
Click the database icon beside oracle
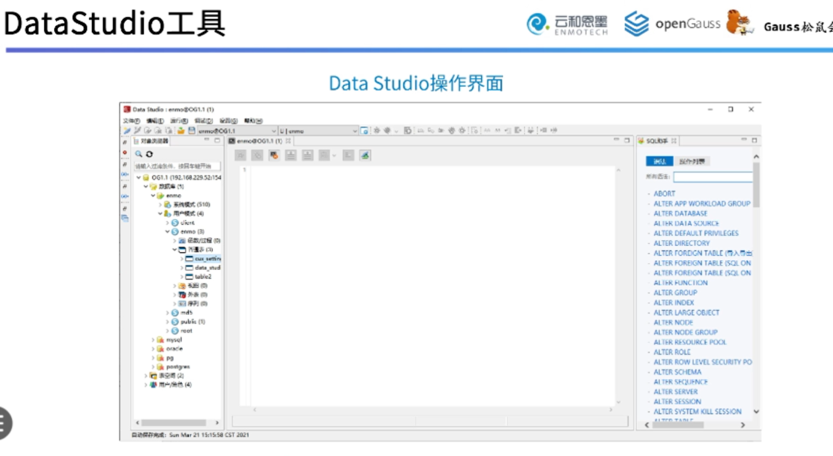click(160, 348)
